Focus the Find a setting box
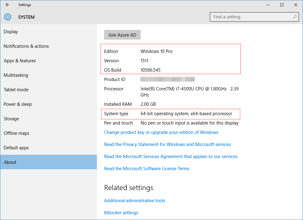 pyautogui.click(x=254, y=17)
